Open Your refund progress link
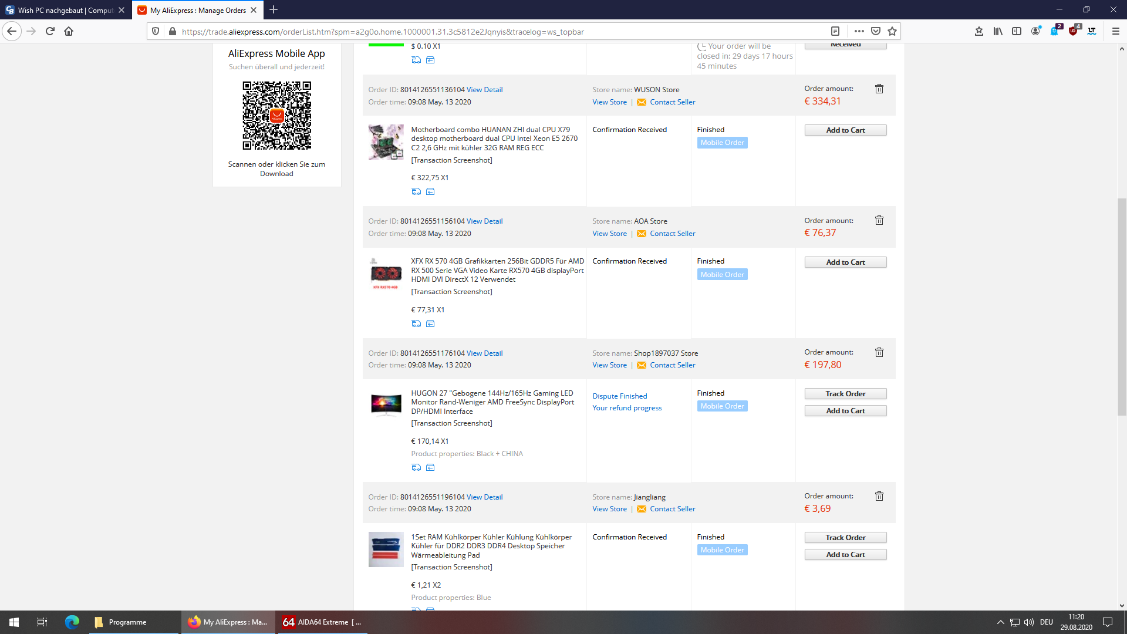 point(627,408)
